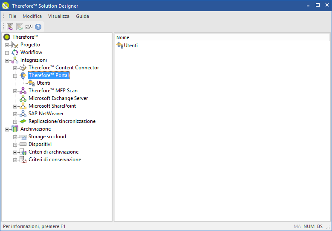Select the Integrazioni label

(x=34, y=60)
